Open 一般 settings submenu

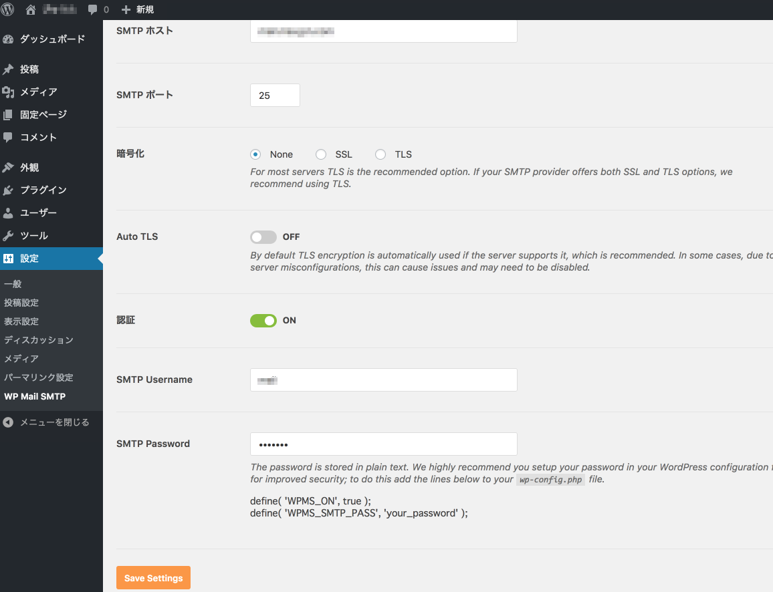pyautogui.click(x=13, y=284)
